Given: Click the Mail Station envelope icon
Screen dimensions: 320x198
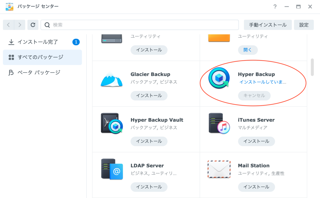Looking at the screenshot, I should 219,169.
